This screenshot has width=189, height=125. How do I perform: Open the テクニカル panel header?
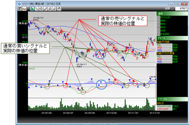coord(172,99)
